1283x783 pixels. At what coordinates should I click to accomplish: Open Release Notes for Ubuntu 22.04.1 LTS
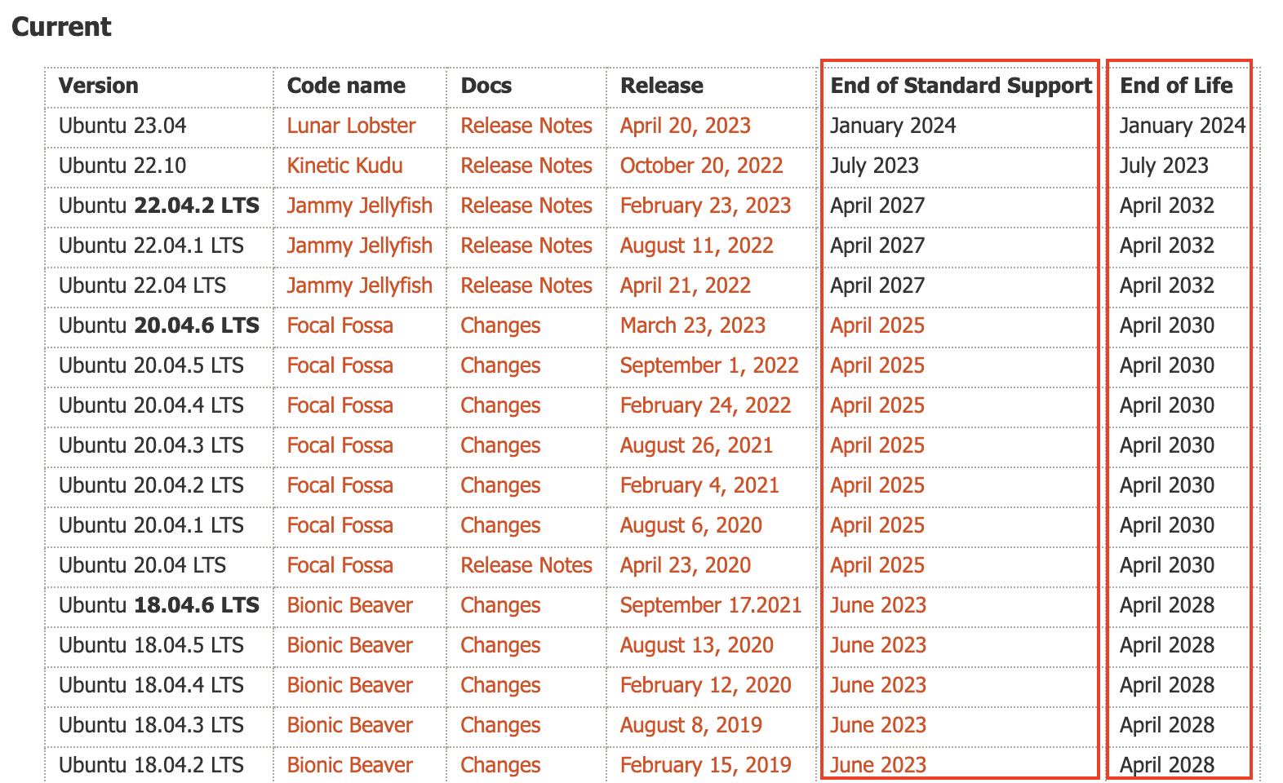pyautogui.click(x=526, y=246)
